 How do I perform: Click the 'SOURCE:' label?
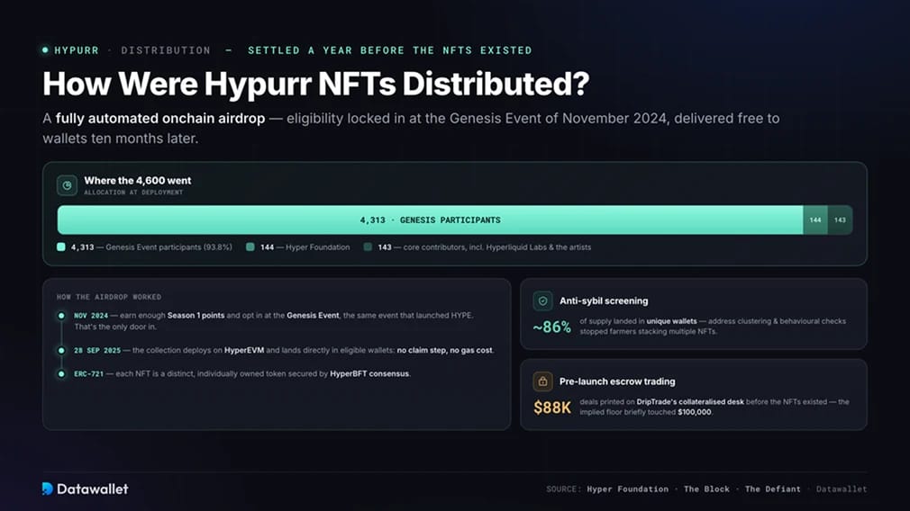(563, 489)
